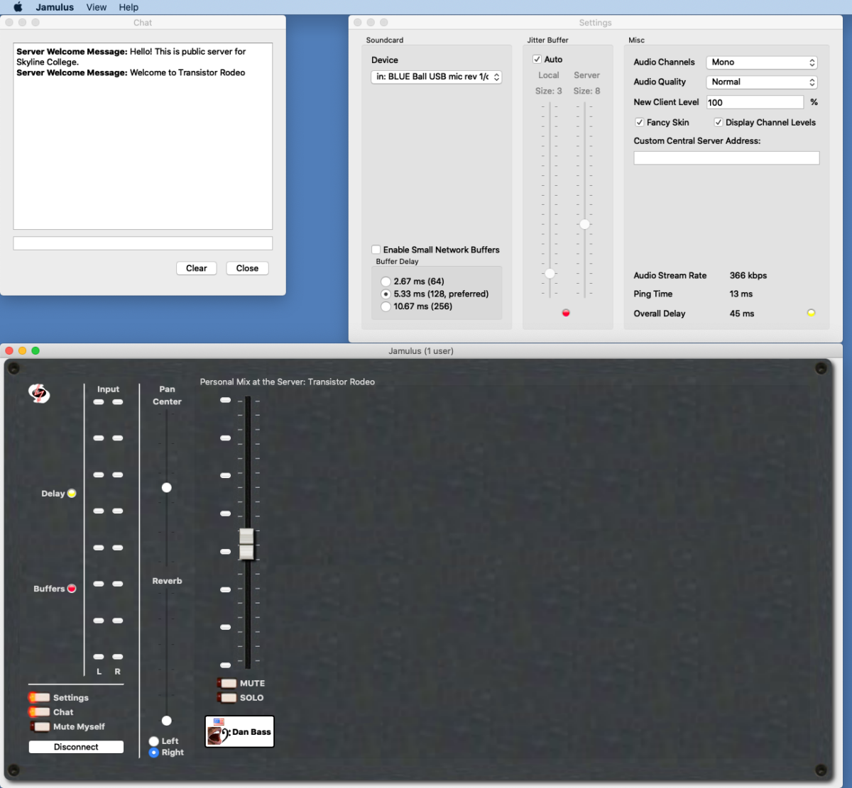852x788 pixels.
Task: Open the soundcard Device selection dropdown
Action: 435,77
